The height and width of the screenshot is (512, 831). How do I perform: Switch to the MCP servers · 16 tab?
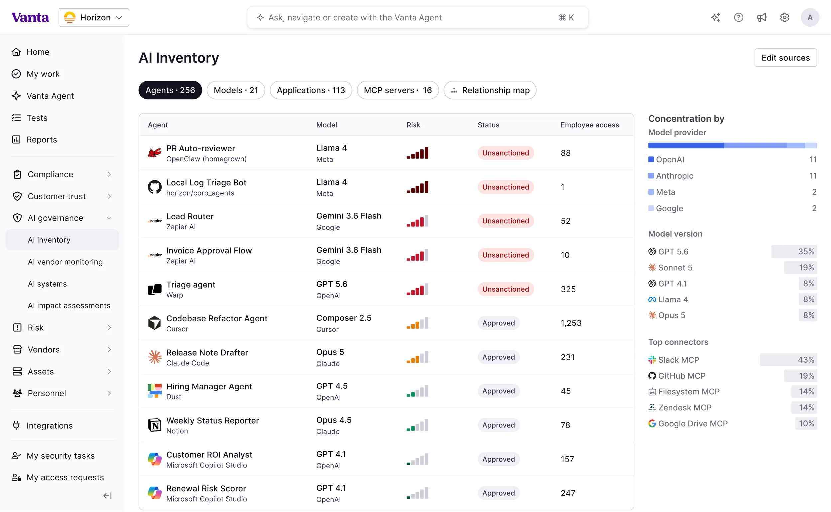(x=398, y=90)
